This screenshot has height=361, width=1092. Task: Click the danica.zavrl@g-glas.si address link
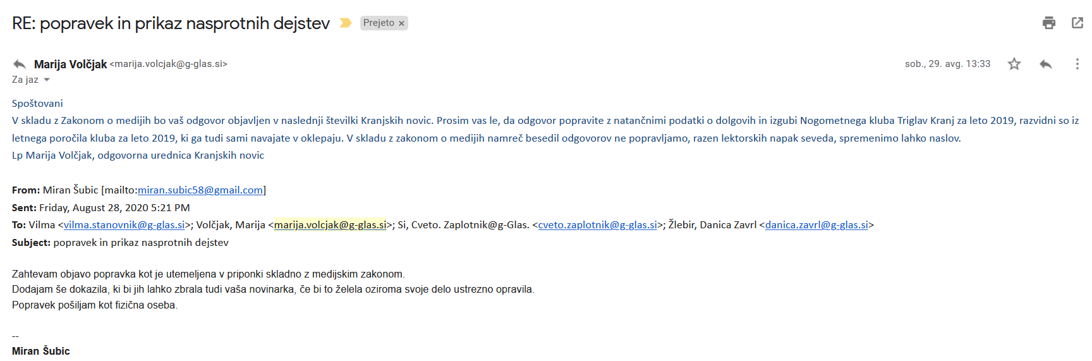816,224
